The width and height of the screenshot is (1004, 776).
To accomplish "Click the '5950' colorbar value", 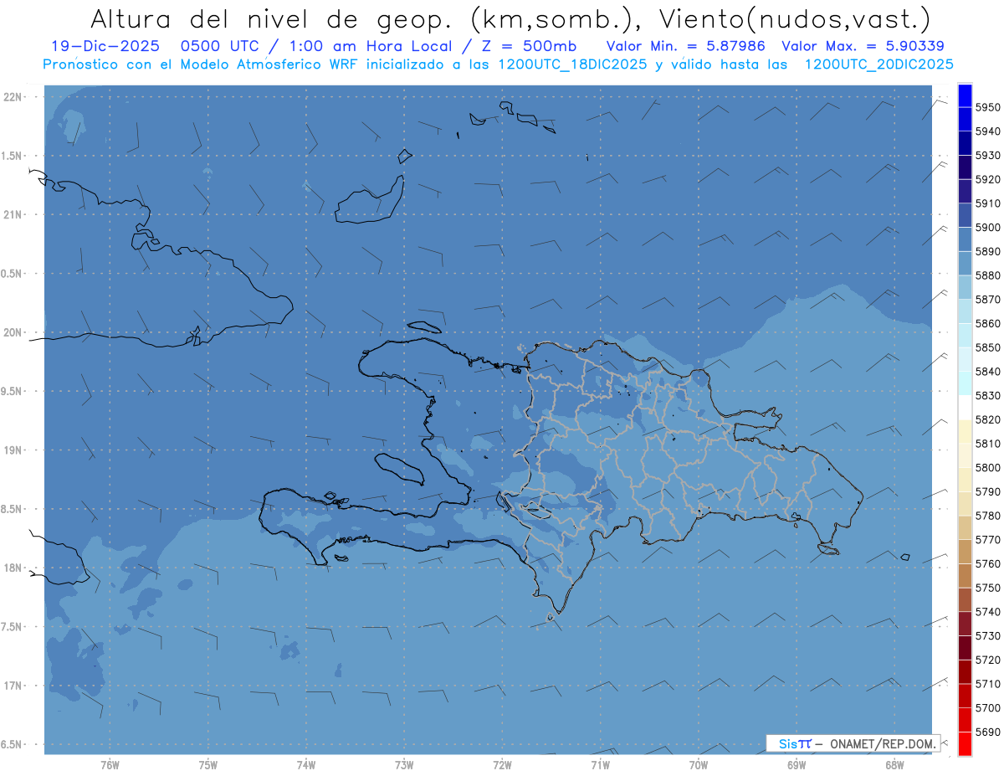I will (x=988, y=107).
